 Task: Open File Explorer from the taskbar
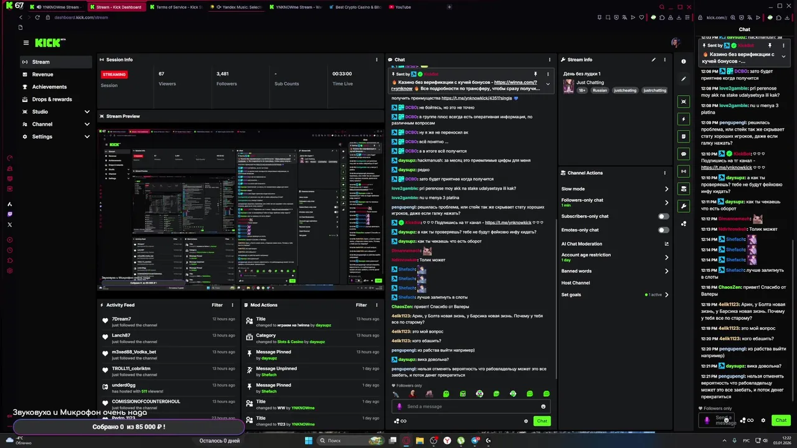pyautogui.click(x=420, y=441)
